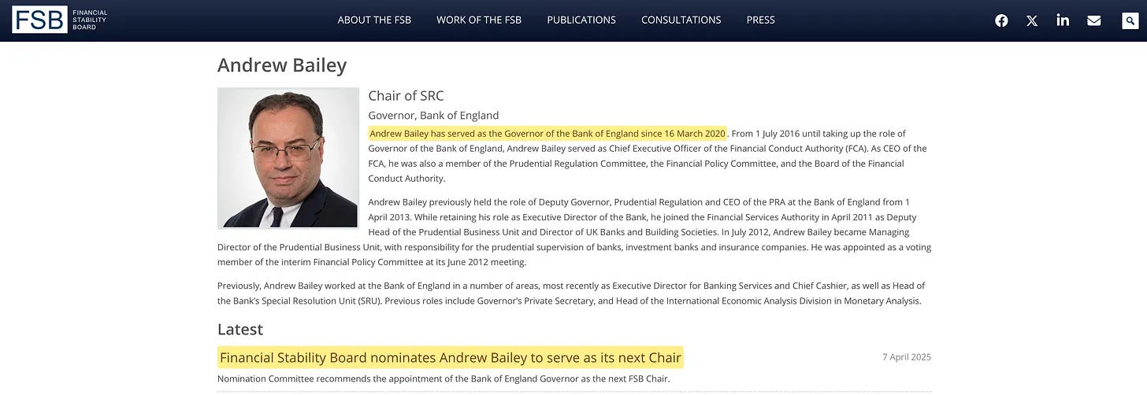Viewport: 1147px width, 395px height.
Task: Click the 7 April 2025 date
Action: pyautogui.click(x=906, y=357)
